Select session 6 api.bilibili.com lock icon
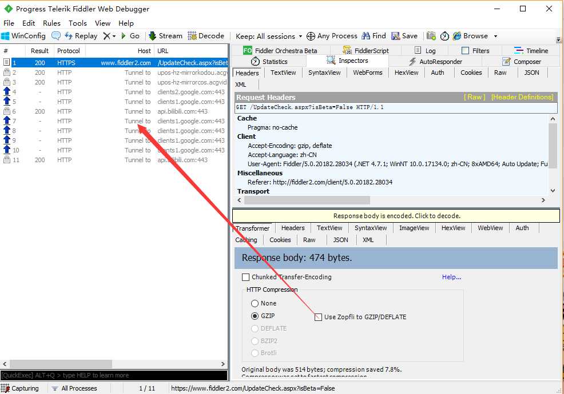The width and height of the screenshot is (564, 394). tap(6, 111)
